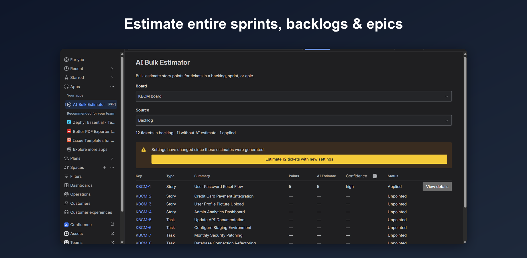527x258 pixels.
Task: Open ticket link KBCM-6
Action: click(143, 228)
